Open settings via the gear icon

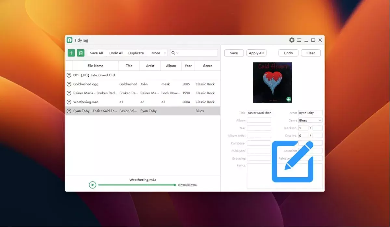(292, 40)
